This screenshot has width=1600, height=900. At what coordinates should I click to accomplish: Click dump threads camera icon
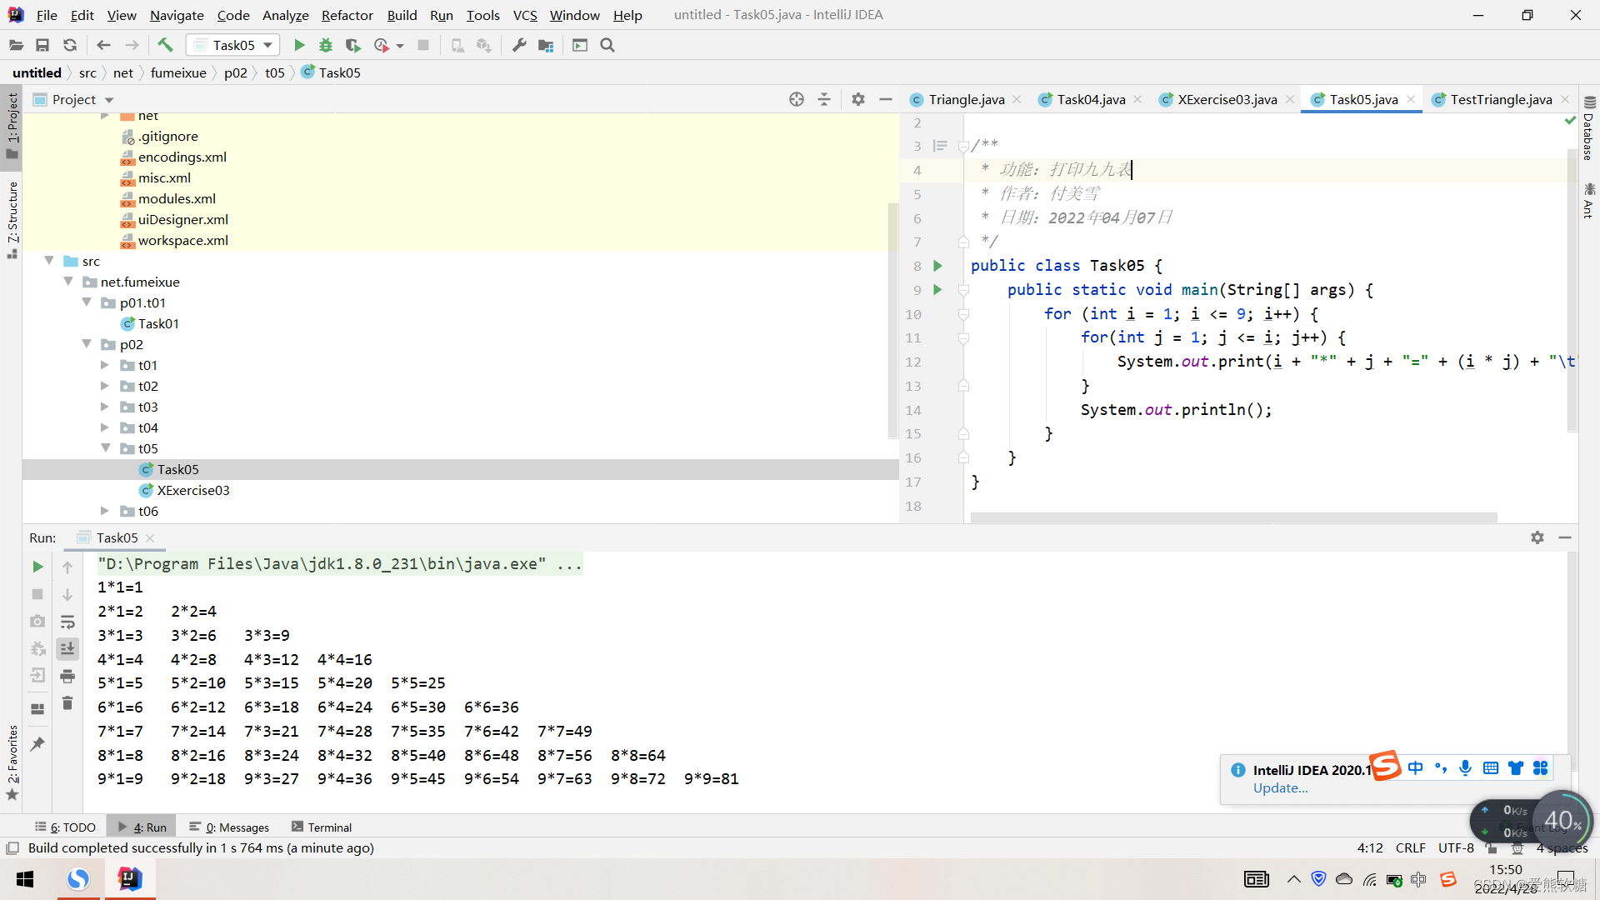pyautogui.click(x=37, y=622)
